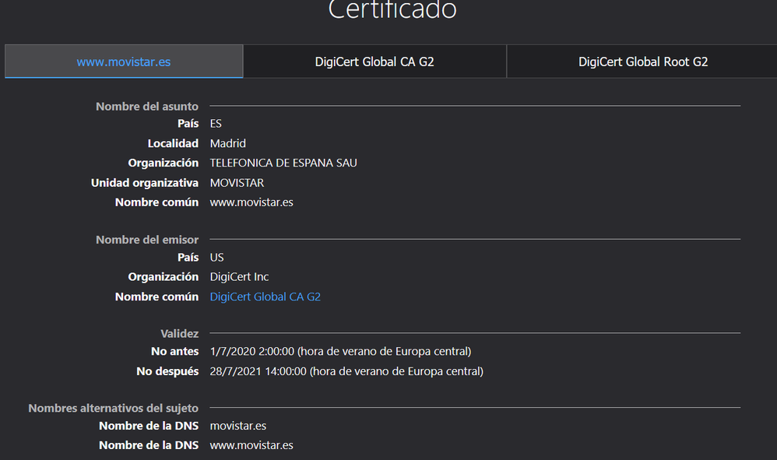Click the subject common name www.movistar.es value
This screenshot has height=460, width=777.
tap(251, 202)
